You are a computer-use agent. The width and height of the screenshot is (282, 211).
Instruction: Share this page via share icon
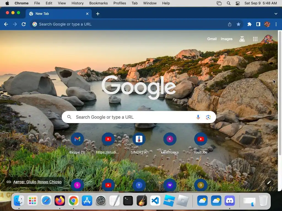tap(229, 24)
